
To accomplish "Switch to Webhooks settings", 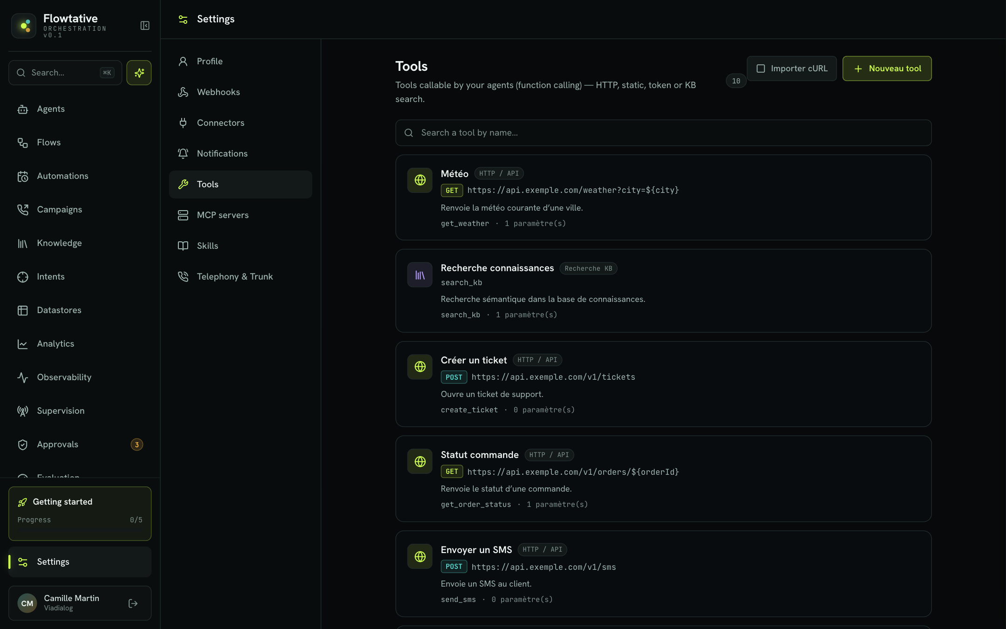I will (x=240, y=92).
